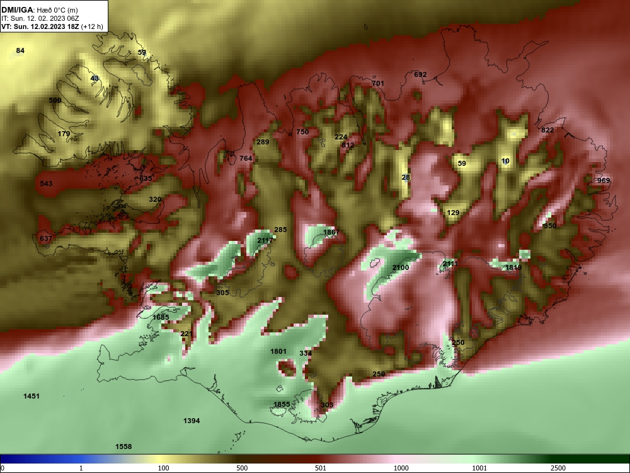Screen dimensions: 630x473
Task: Click the color scale label 2500
Action: coord(558,468)
